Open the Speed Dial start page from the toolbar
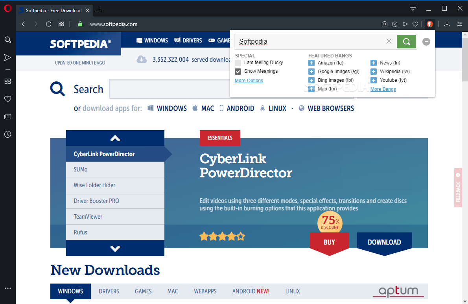This screenshot has width=468, height=304. click(61, 24)
